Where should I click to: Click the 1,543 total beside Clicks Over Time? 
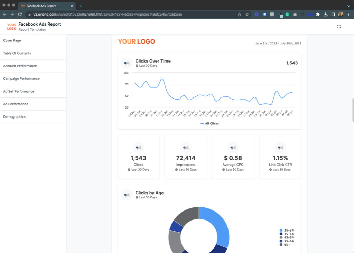tap(292, 63)
